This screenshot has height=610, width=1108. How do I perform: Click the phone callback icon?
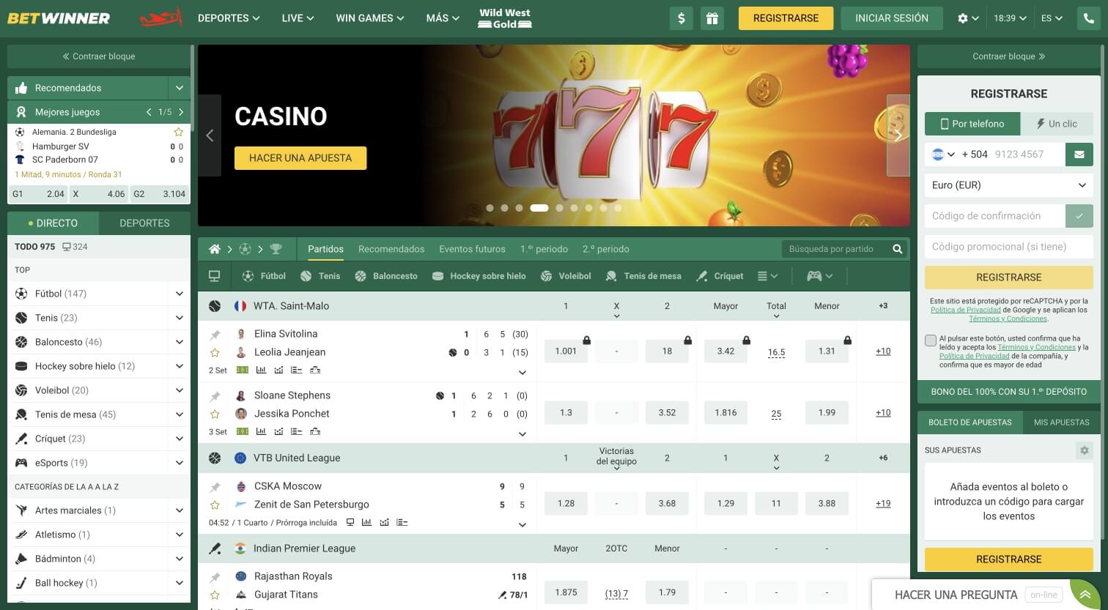click(x=1089, y=18)
